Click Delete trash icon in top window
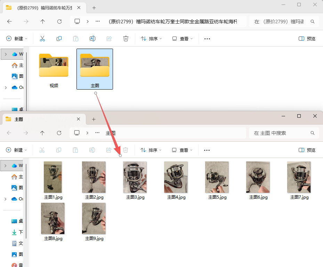This screenshot has height=267, width=323. [x=126, y=39]
